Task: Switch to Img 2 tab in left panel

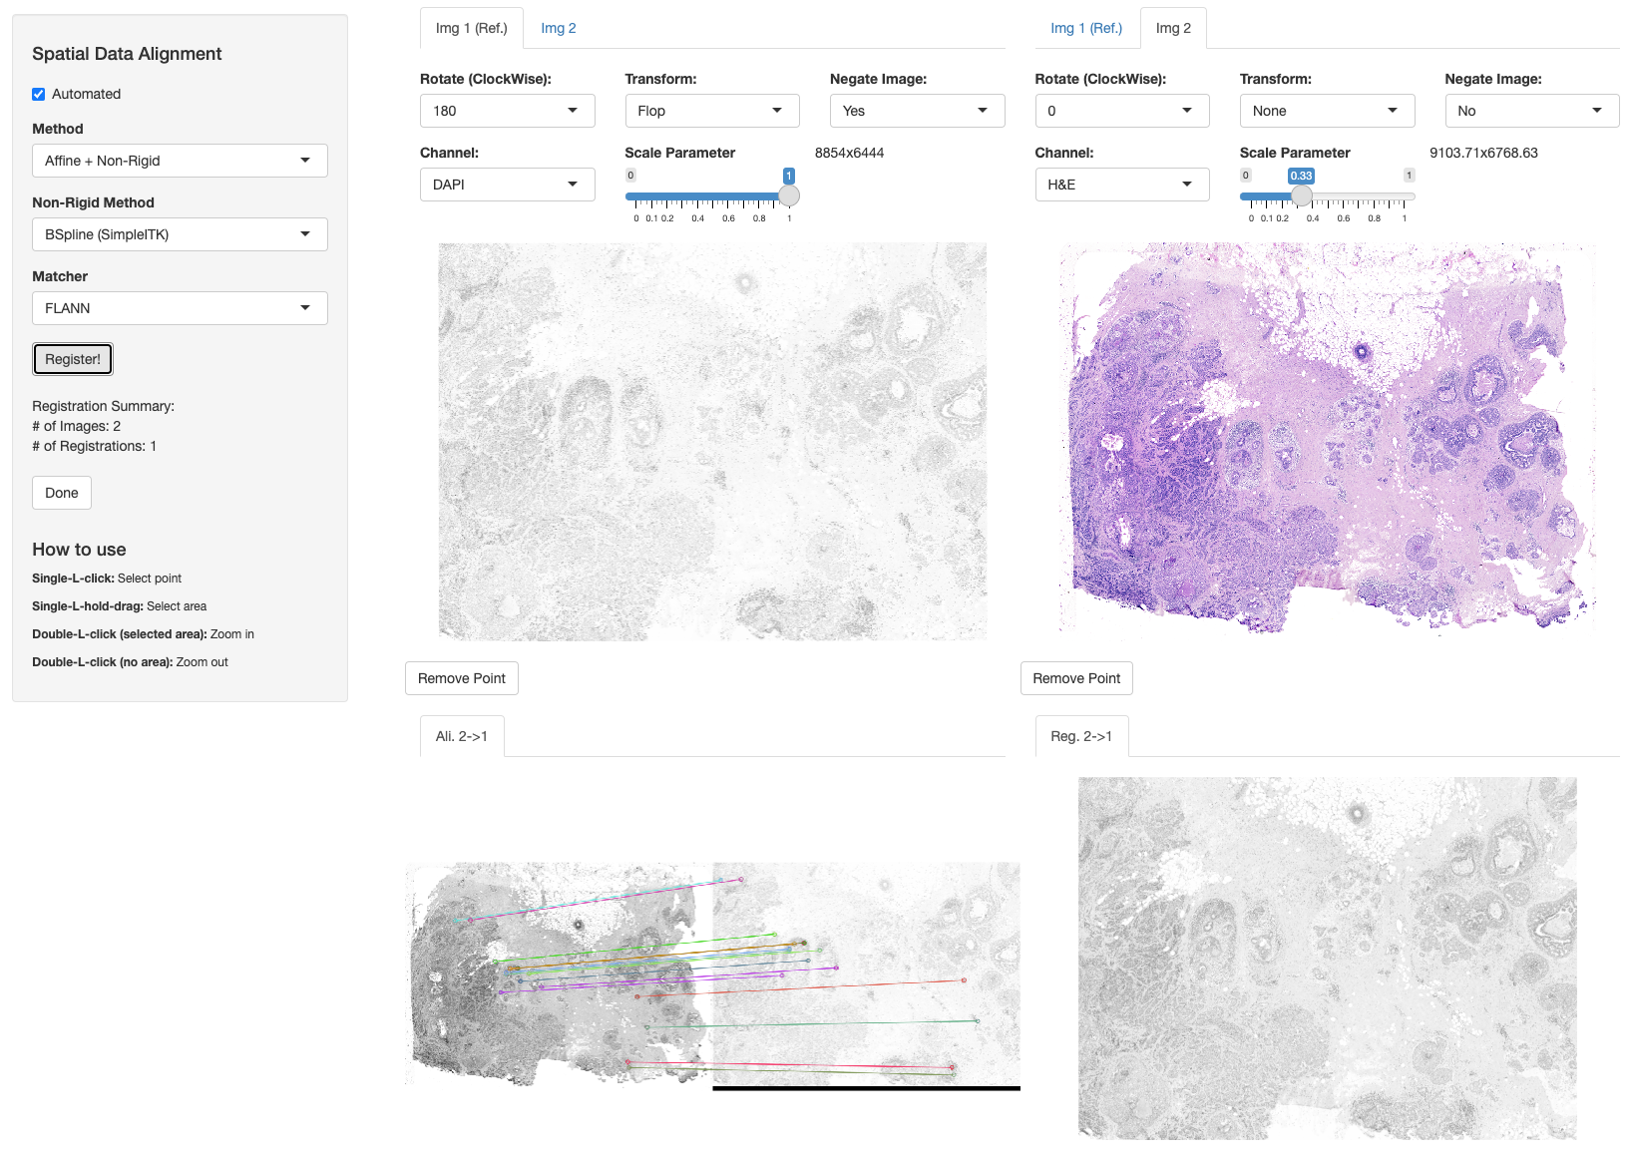Action: (558, 28)
